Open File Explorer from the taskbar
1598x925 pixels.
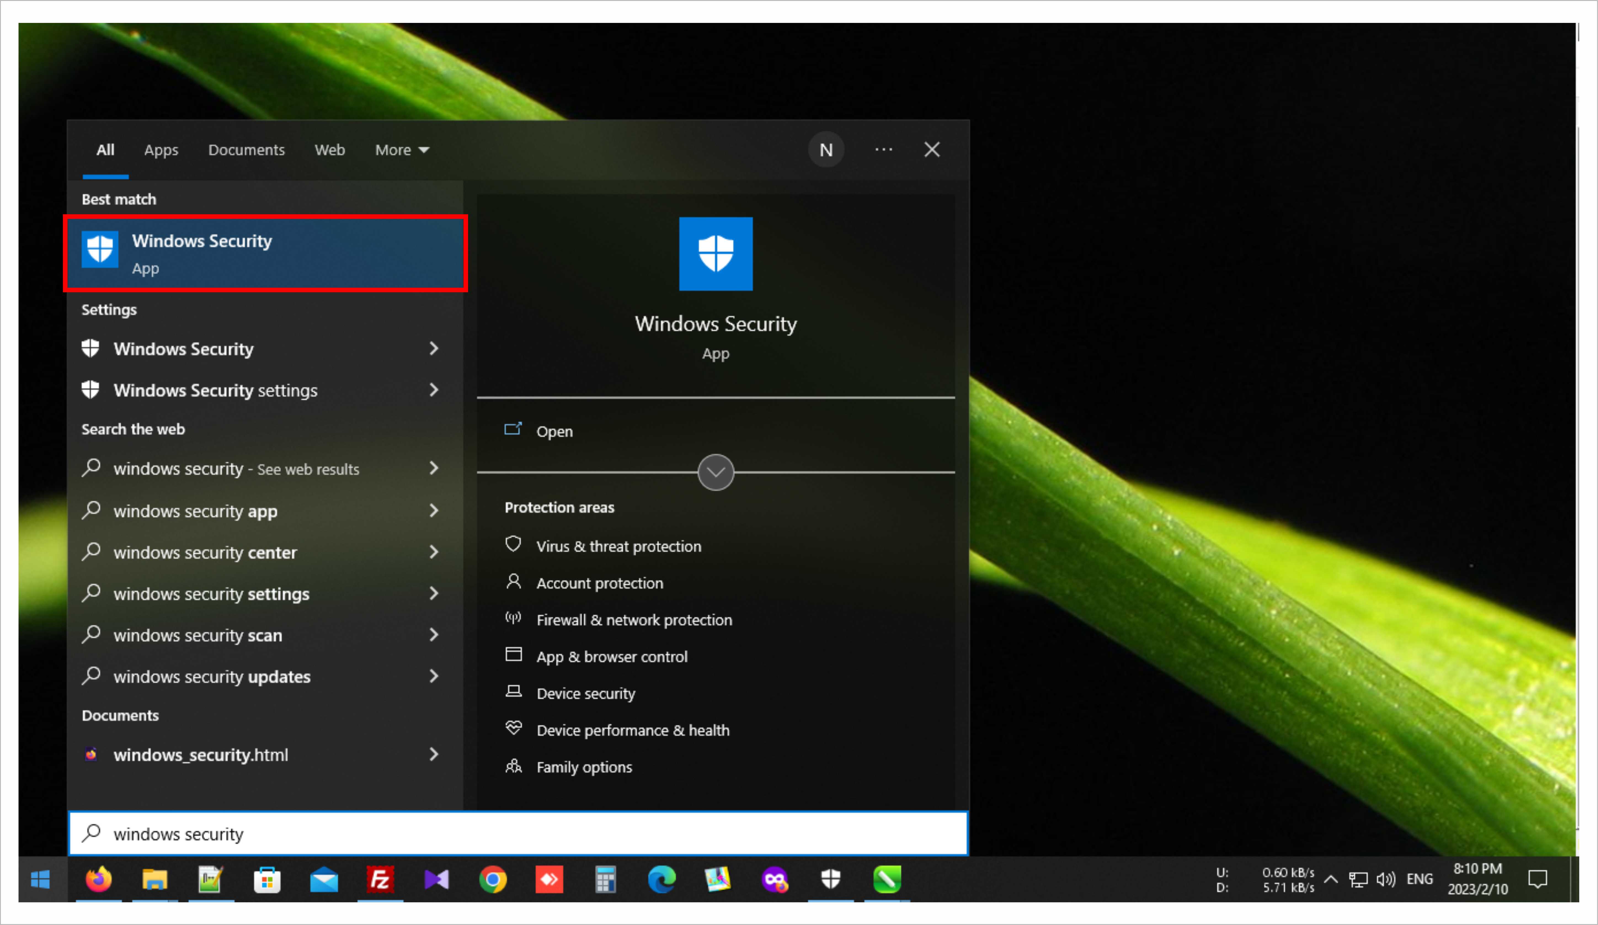point(154,879)
